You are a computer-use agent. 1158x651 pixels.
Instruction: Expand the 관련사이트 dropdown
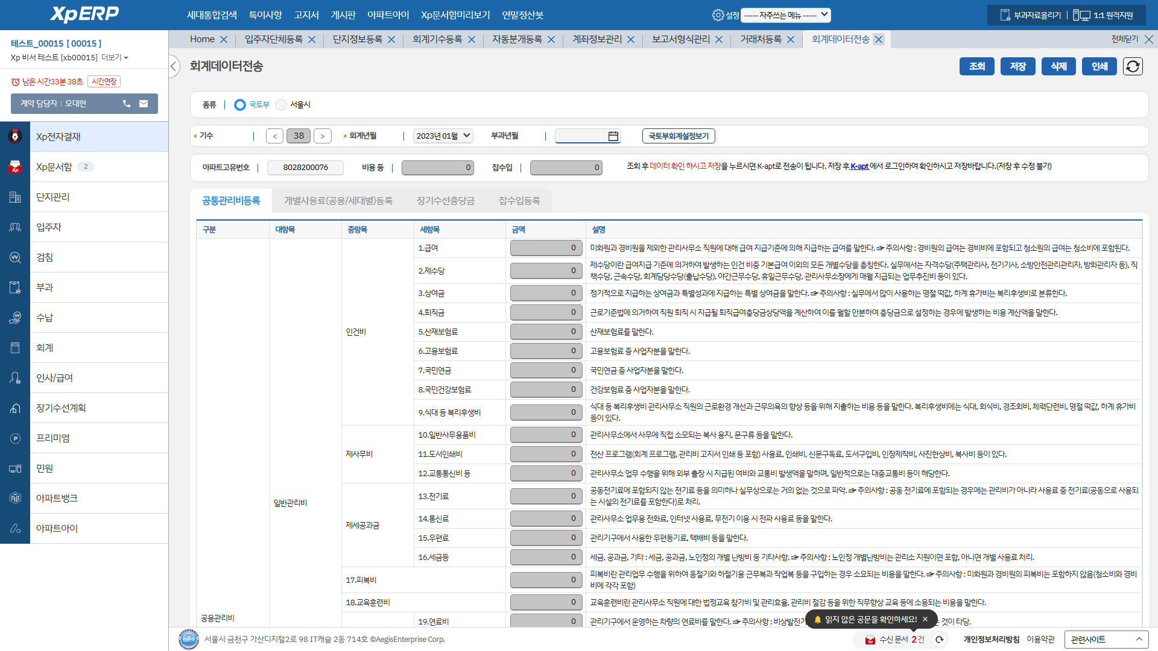click(1106, 640)
